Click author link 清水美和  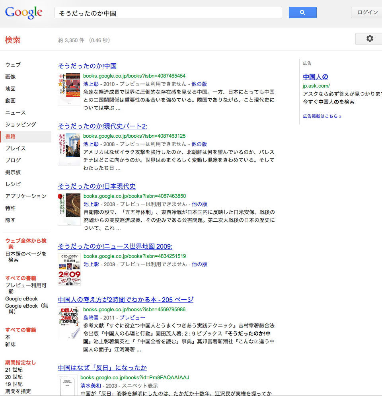click(91, 386)
